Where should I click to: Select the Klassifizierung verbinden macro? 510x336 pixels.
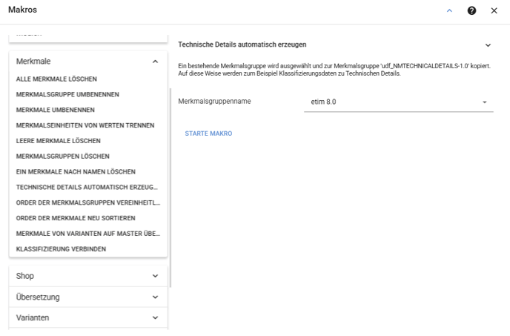(61, 249)
